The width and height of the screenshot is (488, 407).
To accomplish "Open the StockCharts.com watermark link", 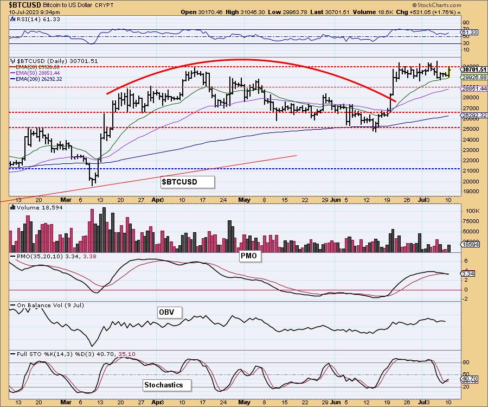I will pos(436,5).
